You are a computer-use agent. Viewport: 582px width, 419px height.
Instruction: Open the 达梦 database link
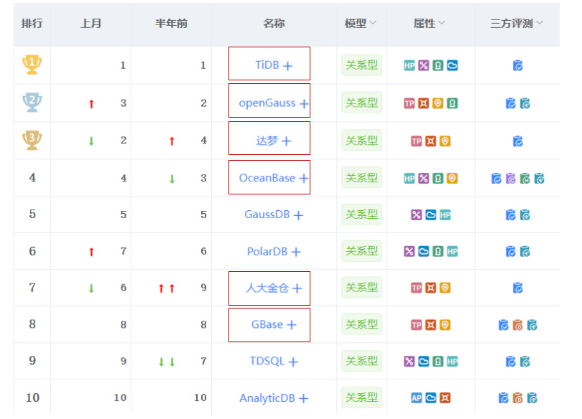[x=267, y=141]
